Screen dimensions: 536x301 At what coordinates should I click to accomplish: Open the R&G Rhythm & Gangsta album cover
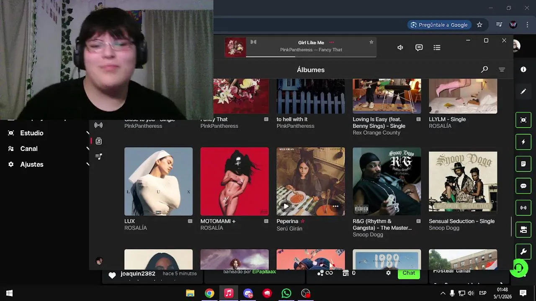click(x=387, y=181)
